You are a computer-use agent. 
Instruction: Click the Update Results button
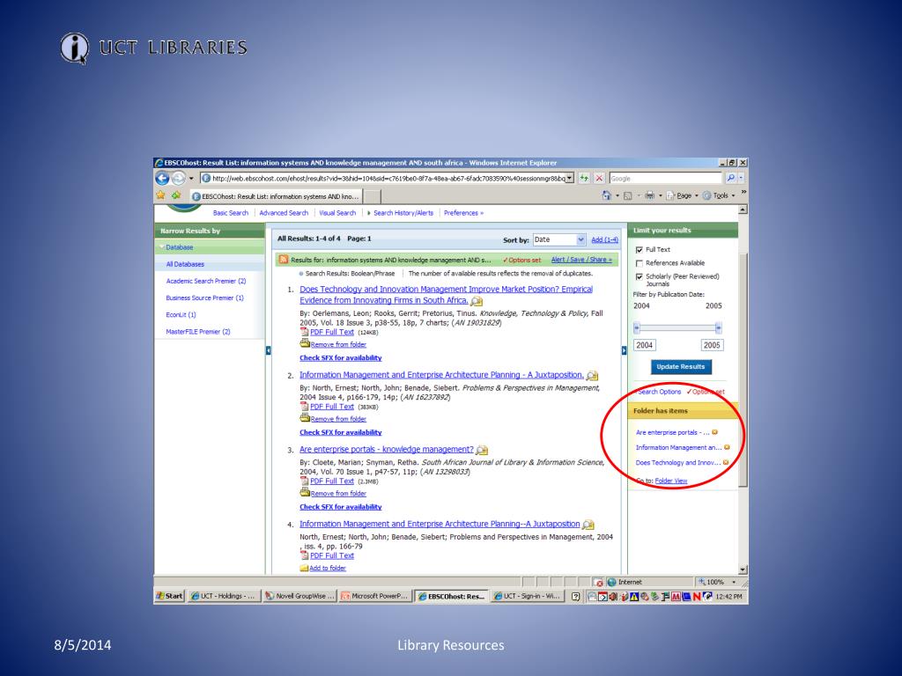(x=681, y=367)
